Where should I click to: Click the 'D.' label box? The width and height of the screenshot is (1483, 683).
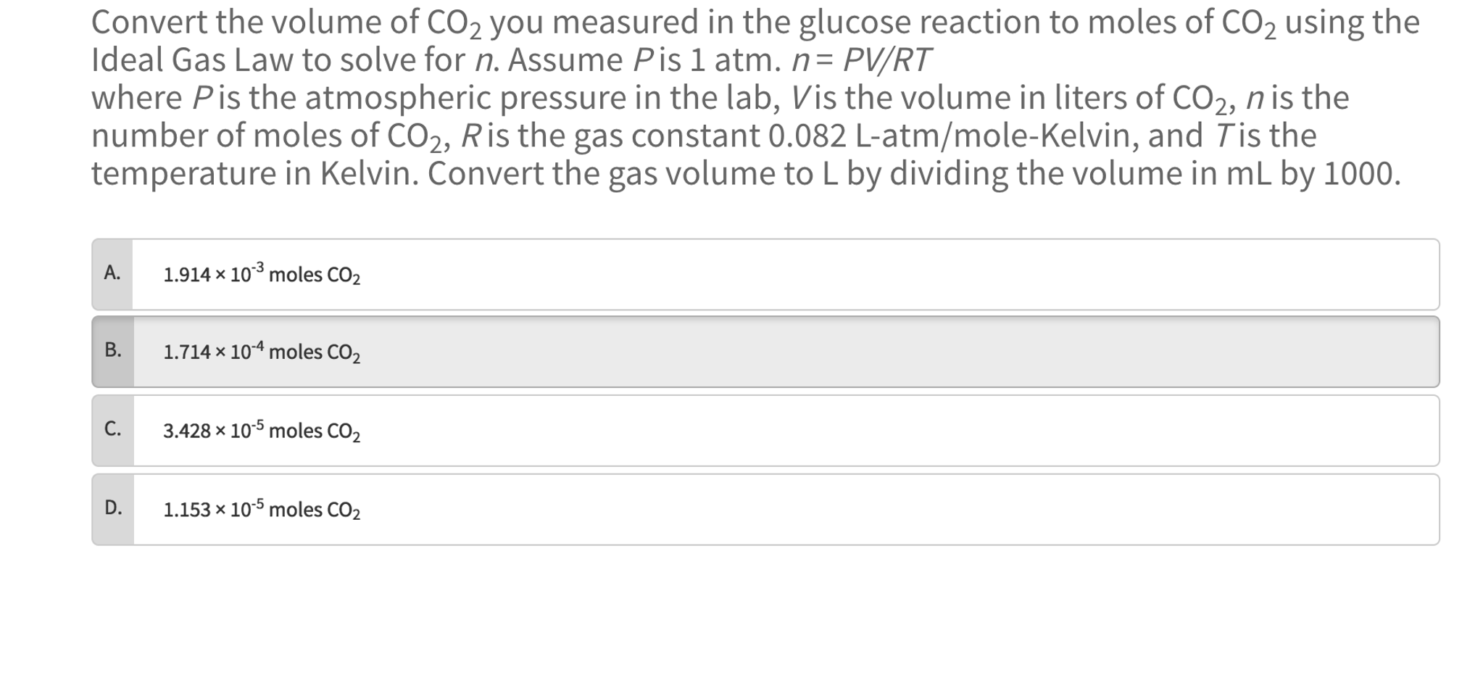click(113, 511)
